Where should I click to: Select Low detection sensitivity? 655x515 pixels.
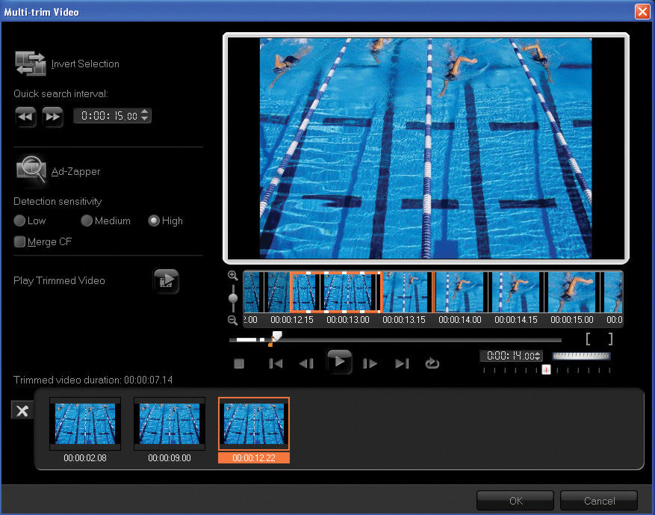point(19,221)
